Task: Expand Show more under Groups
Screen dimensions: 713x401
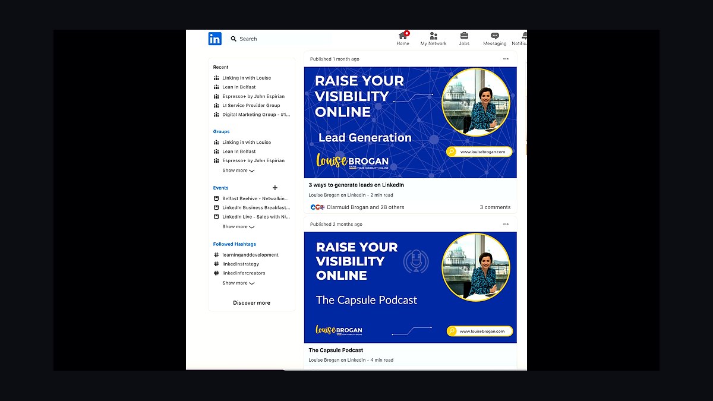Action: click(238, 170)
